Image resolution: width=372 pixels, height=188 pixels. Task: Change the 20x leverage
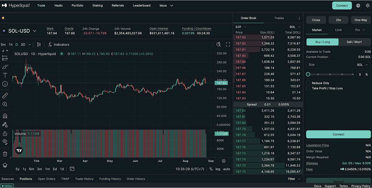(338, 20)
